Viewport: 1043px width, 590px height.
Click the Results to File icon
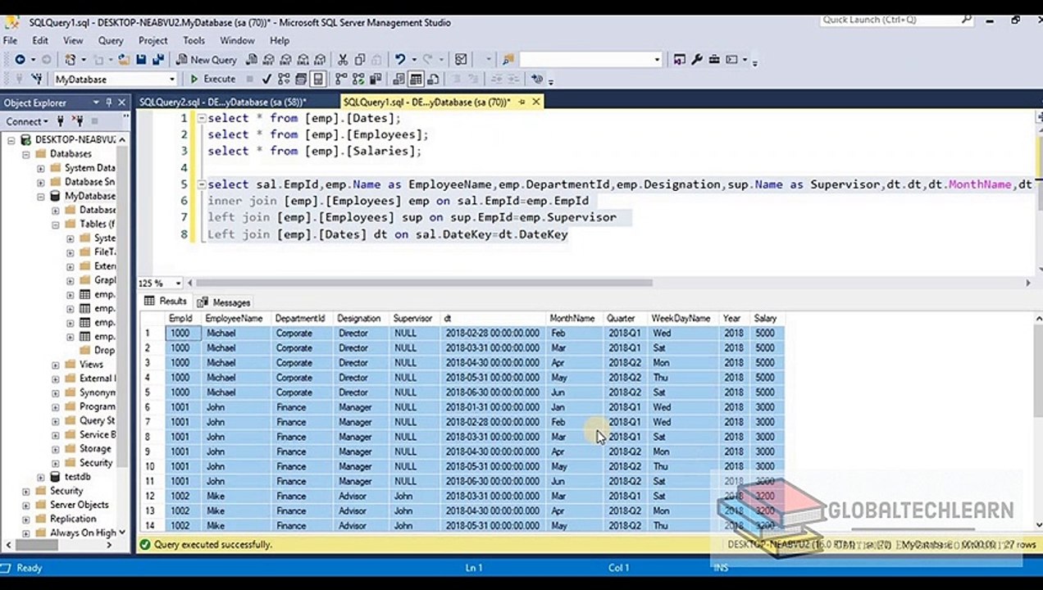tap(433, 79)
